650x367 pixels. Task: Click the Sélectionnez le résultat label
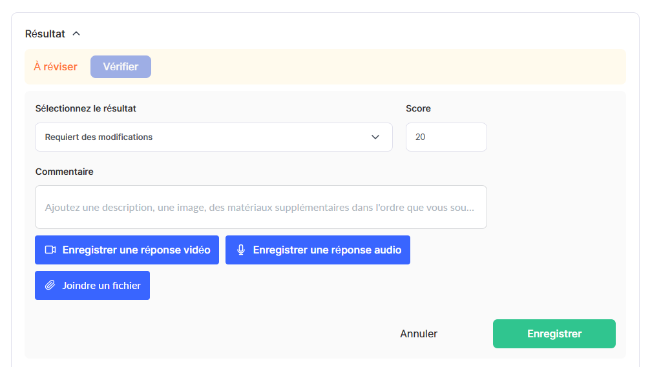(86, 108)
